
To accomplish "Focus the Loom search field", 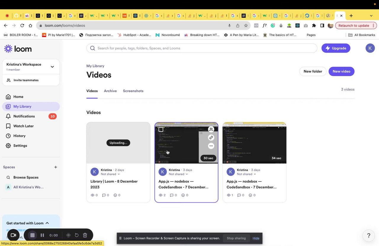I will click(202, 48).
